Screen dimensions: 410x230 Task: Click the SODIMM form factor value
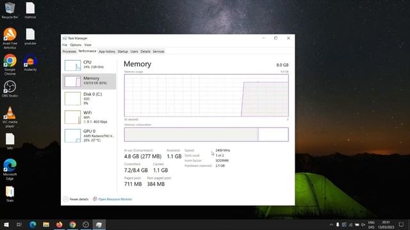pos(222,160)
